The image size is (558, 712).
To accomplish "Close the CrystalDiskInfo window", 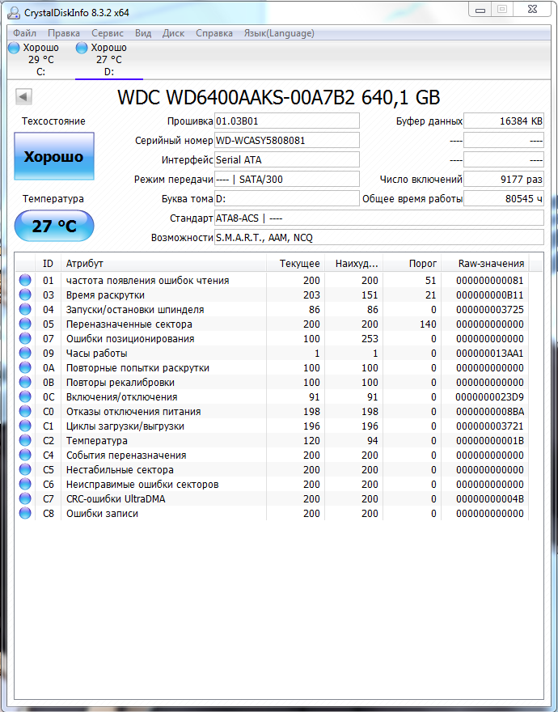I will (x=533, y=9).
